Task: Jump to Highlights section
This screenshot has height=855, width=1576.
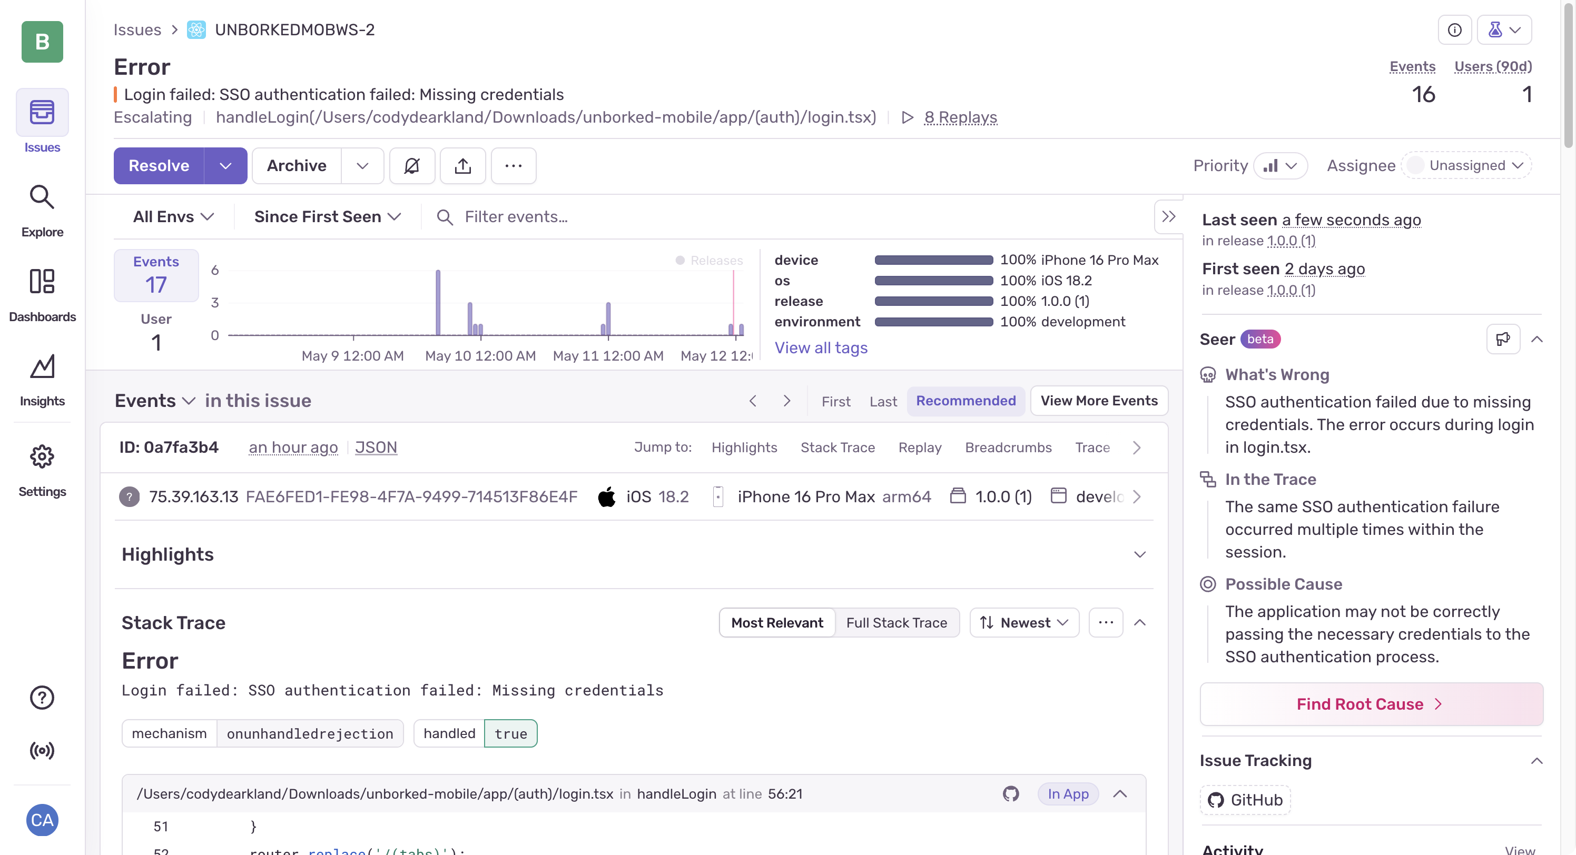Action: 744,447
